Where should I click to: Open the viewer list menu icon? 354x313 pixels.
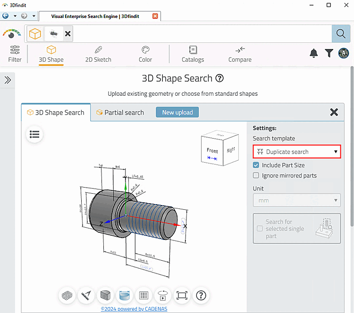click(x=34, y=134)
